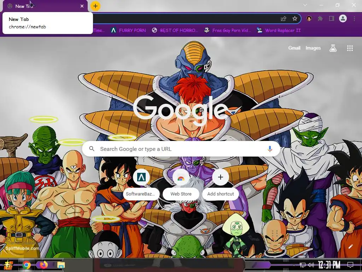Open the Start menu on the taskbar

[8, 265]
